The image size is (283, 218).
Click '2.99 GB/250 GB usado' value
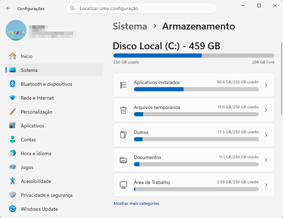coord(238,182)
